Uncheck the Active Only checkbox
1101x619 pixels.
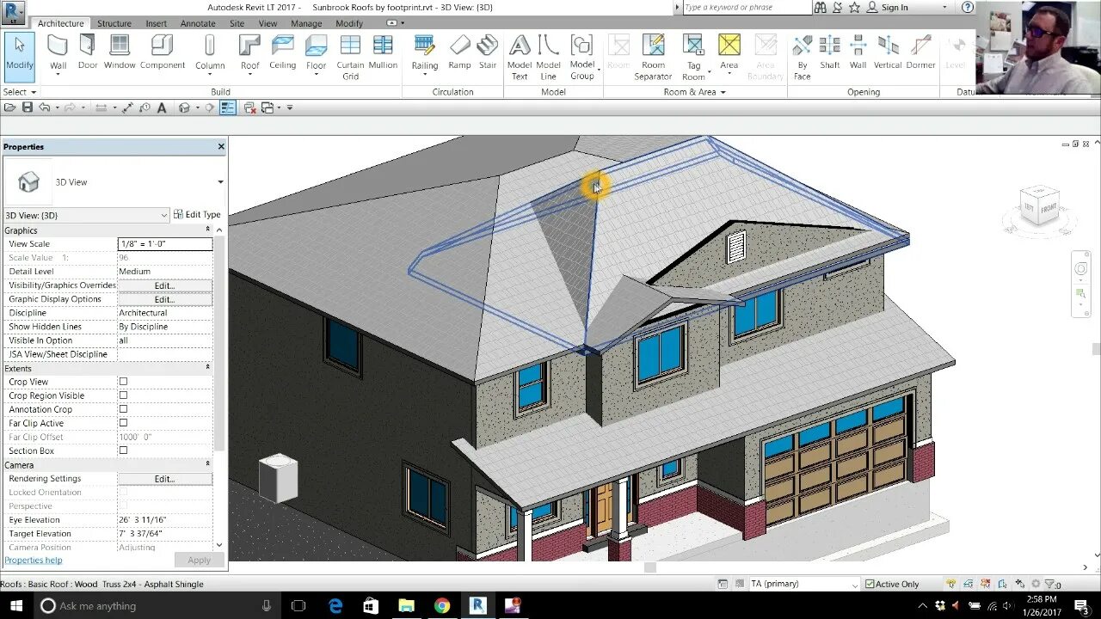point(870,585)
